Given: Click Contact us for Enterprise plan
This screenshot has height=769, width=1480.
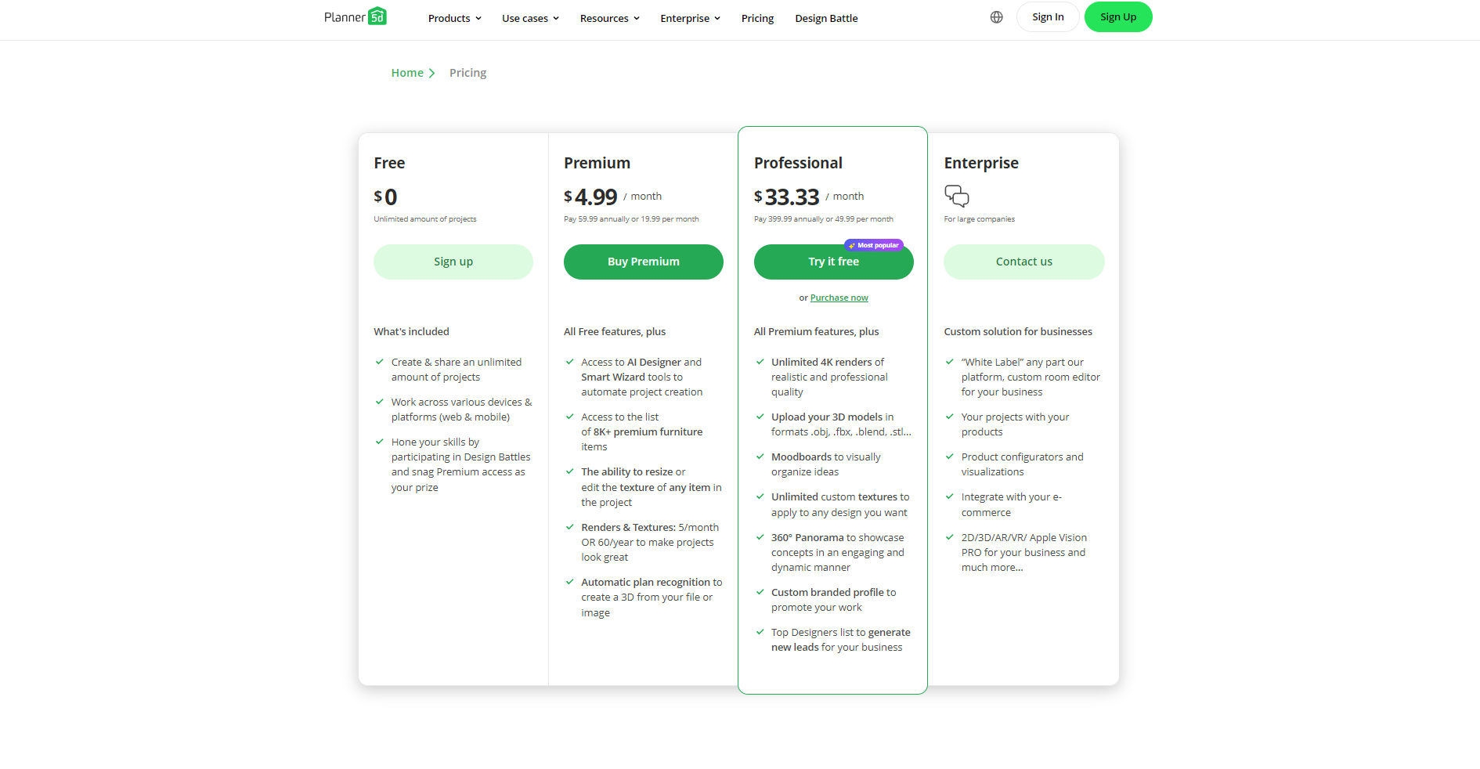Looking at the screenshot, I should pos(1023,262).
